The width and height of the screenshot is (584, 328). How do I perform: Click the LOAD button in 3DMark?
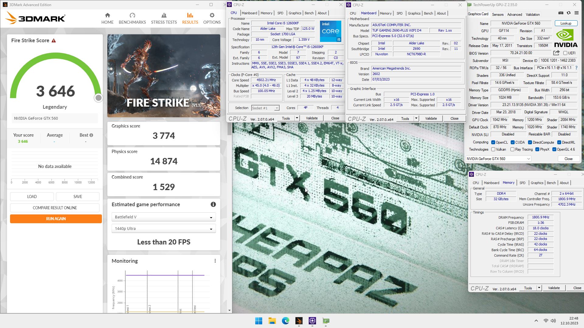(32, 196)
